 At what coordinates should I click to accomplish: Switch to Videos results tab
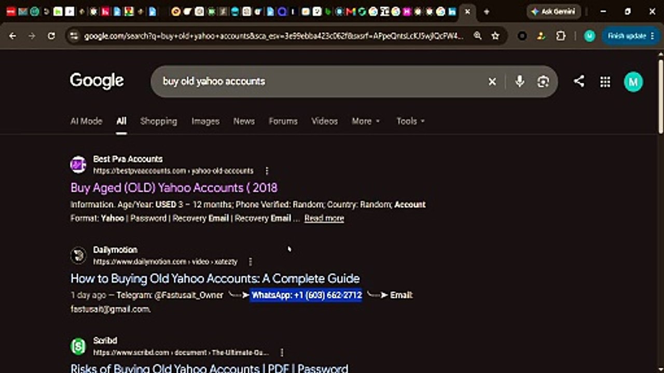[x=325, y=121]
